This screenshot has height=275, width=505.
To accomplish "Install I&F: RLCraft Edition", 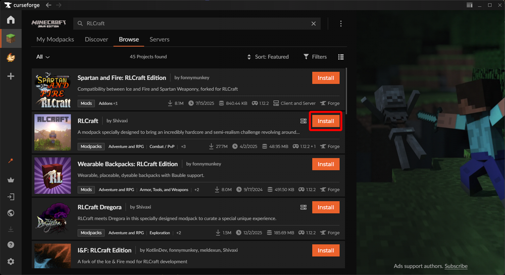I will [x=326, y=250].
